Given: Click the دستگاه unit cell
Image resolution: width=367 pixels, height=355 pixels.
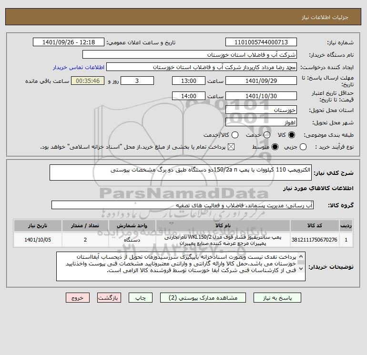Looking at the screenshot, I should click(132, 240).
